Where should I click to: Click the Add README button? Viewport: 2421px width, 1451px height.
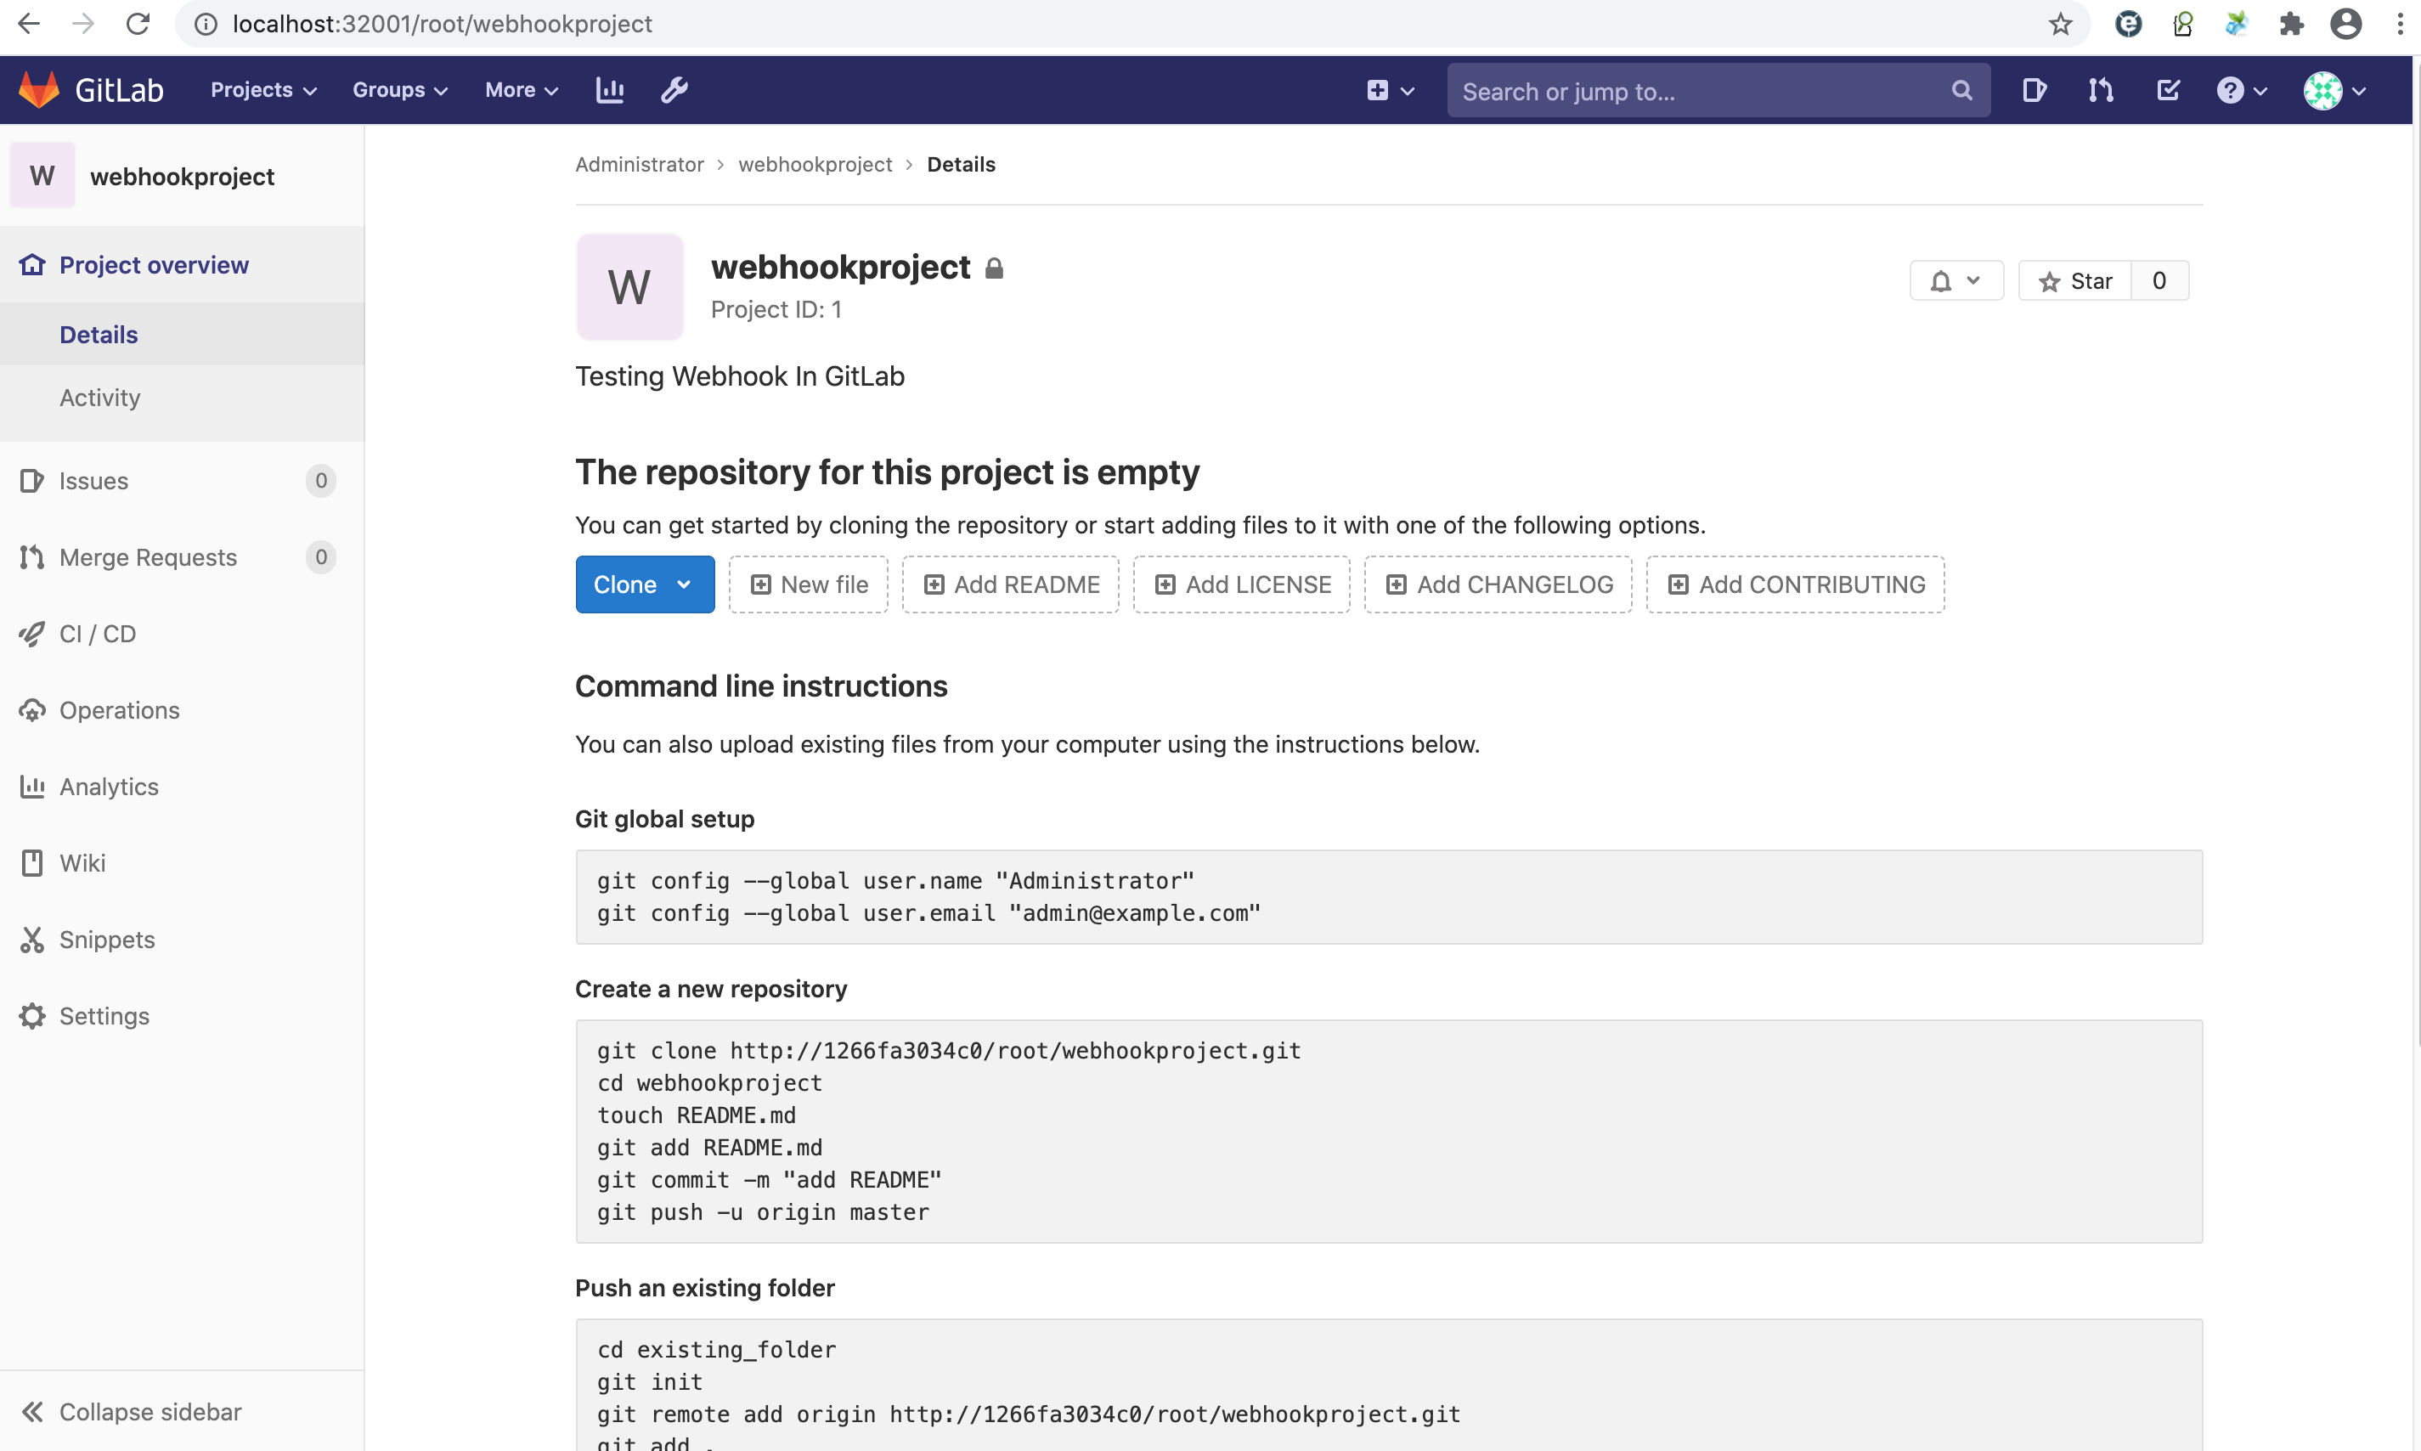coord(1011,584)
